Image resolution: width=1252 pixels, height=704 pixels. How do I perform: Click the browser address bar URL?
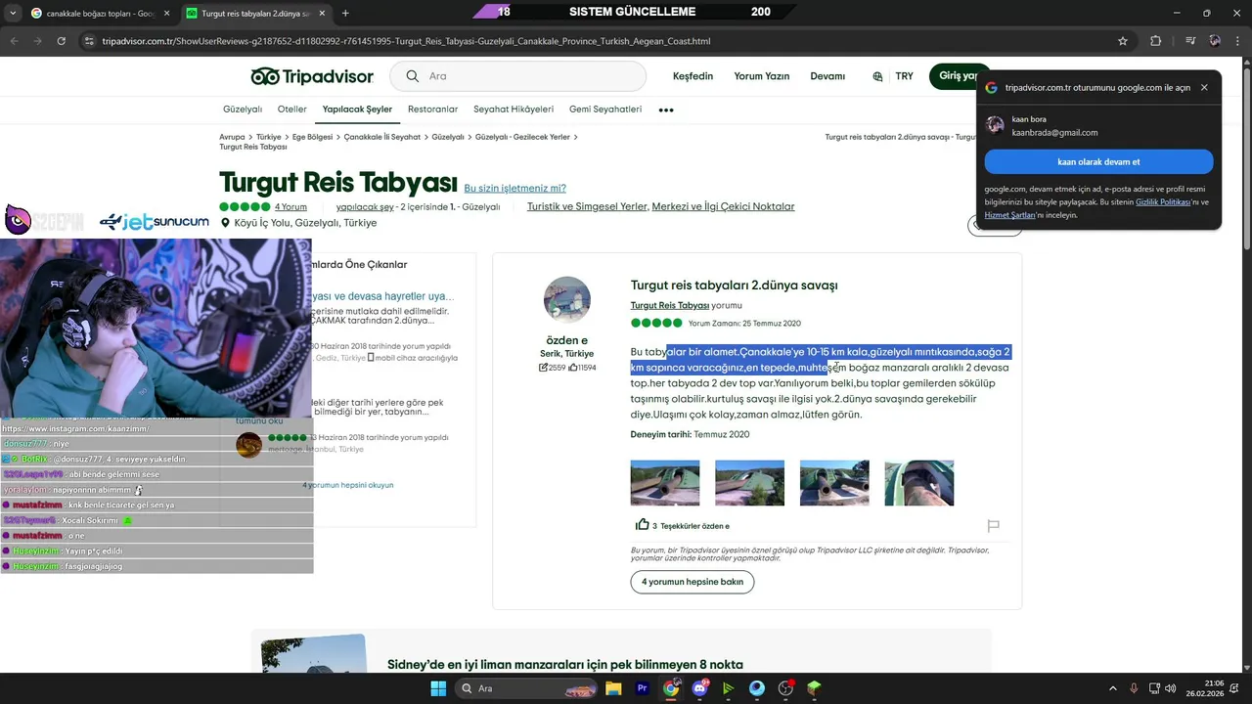[x=406, y=41]
